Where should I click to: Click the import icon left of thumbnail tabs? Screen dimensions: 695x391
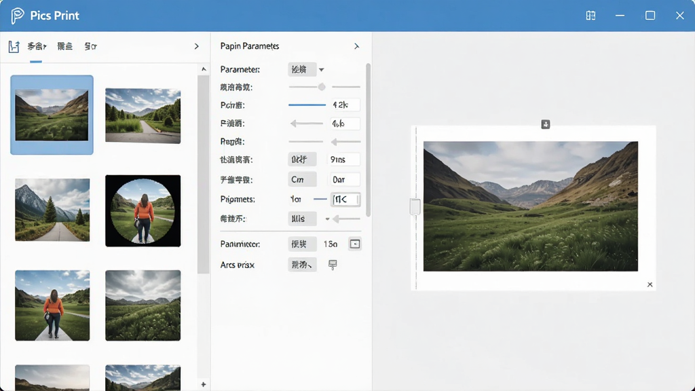pos(14,46)
